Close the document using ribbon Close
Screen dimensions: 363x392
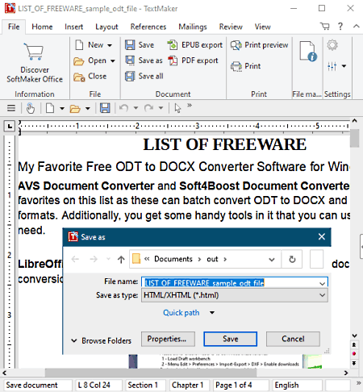pyautogui.click(x=90, y=77)
